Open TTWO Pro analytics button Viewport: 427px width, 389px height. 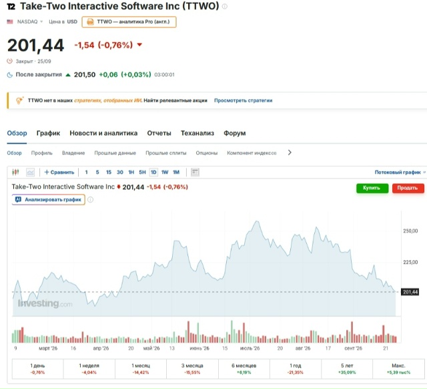click(x=129, y=22)
